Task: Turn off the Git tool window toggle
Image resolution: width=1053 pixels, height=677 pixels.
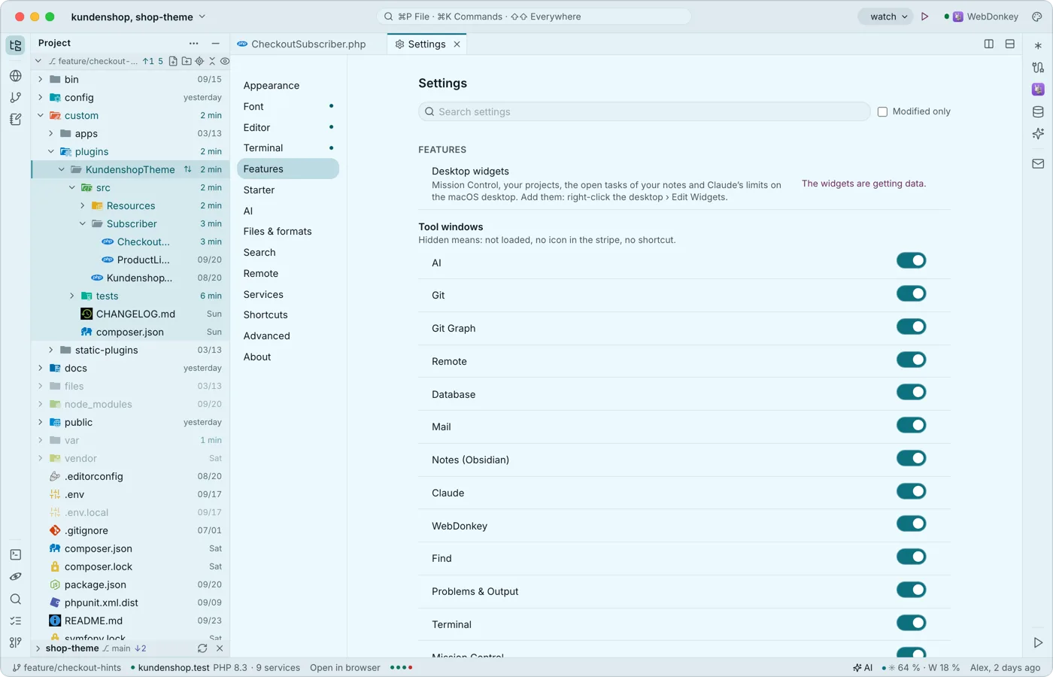Action: click(911, 293)
